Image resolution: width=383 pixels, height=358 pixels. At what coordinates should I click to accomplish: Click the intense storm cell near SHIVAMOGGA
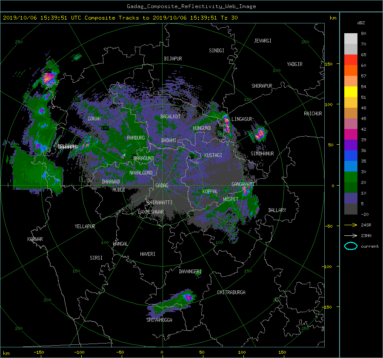coord(189,298)
